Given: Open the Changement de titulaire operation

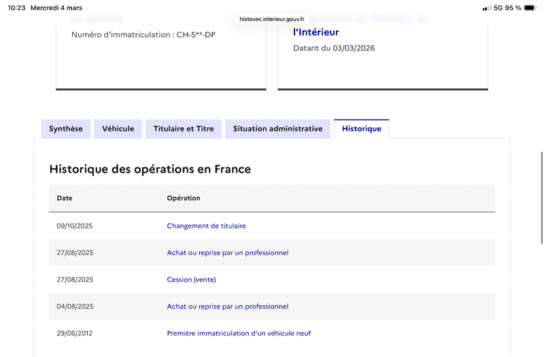Looking at the screenshot, I should [206, 226].
